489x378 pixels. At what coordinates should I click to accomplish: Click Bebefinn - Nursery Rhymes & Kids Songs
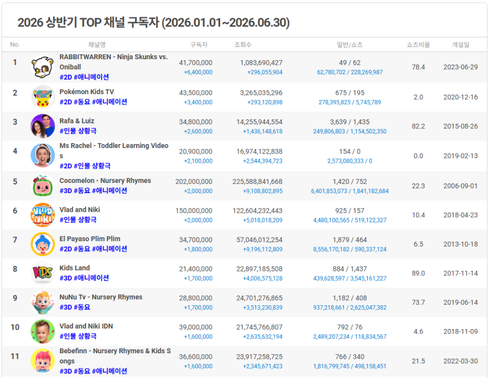[115, 356]
